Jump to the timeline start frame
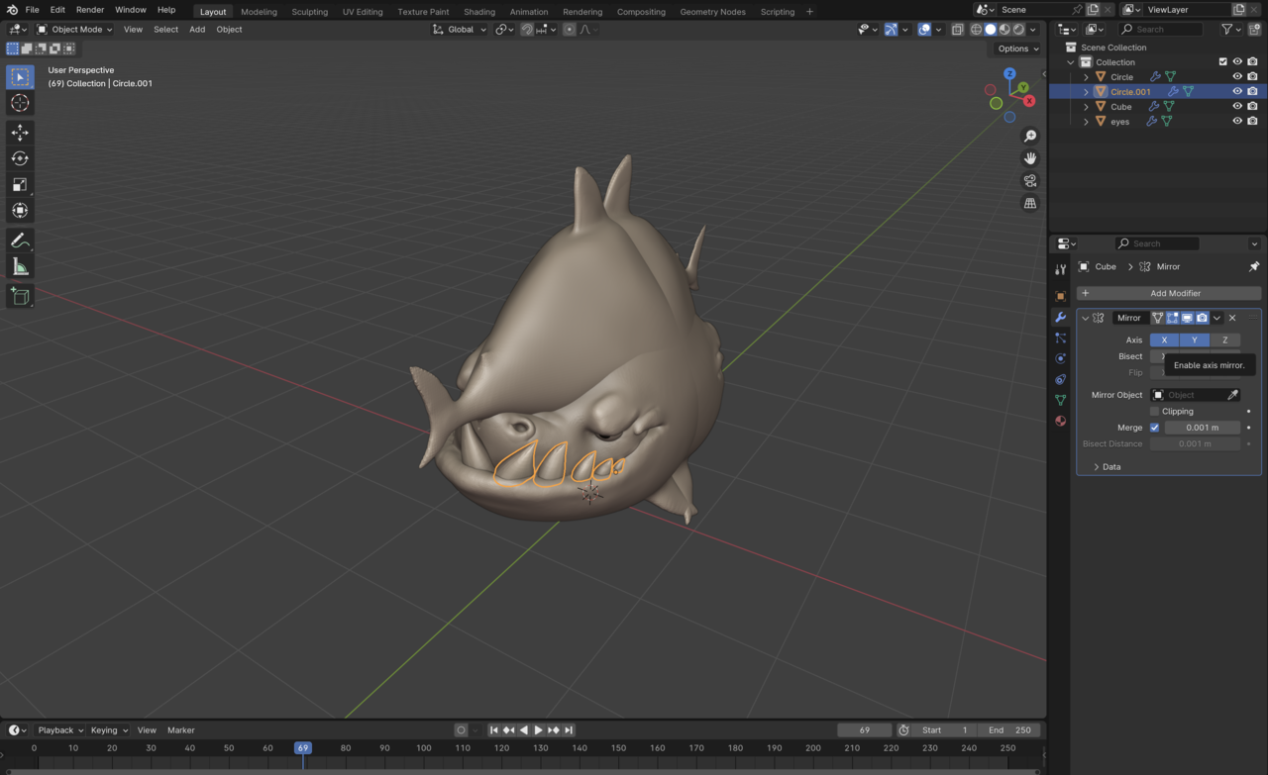Viewport: 1268px width, 775px height. (494, 730)
